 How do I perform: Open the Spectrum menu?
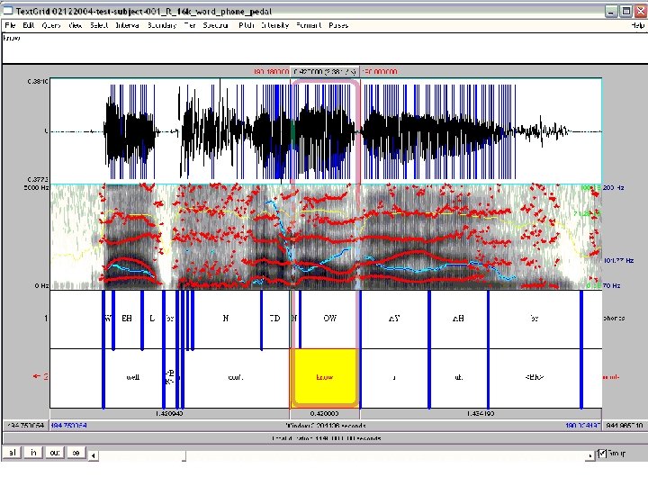coord(215,26)
